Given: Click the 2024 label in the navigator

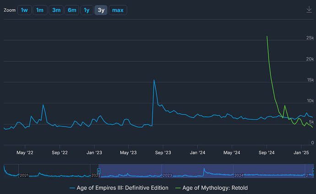Looking at the screenshot, I should pyautogui.click(x=239, y=176).
